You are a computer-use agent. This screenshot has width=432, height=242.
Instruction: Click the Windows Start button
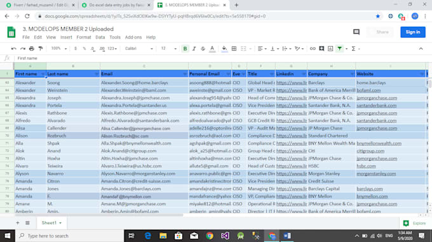[x=8, y=236]
